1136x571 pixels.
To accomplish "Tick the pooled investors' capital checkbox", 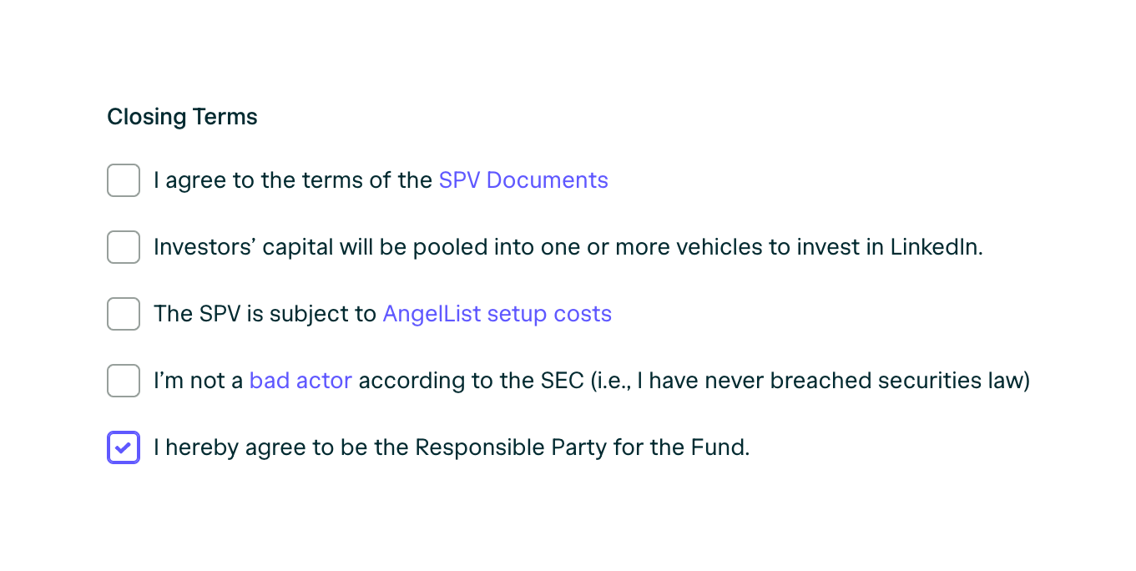I will [124, 247].
